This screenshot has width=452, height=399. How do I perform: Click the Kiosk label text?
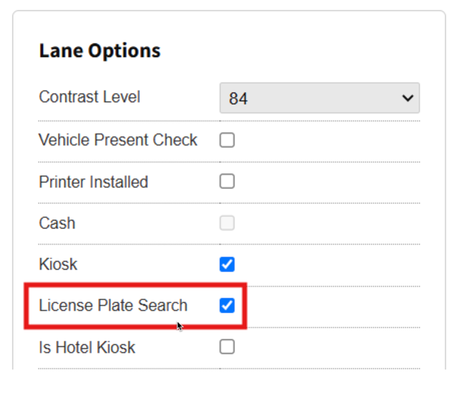(58, 265)
